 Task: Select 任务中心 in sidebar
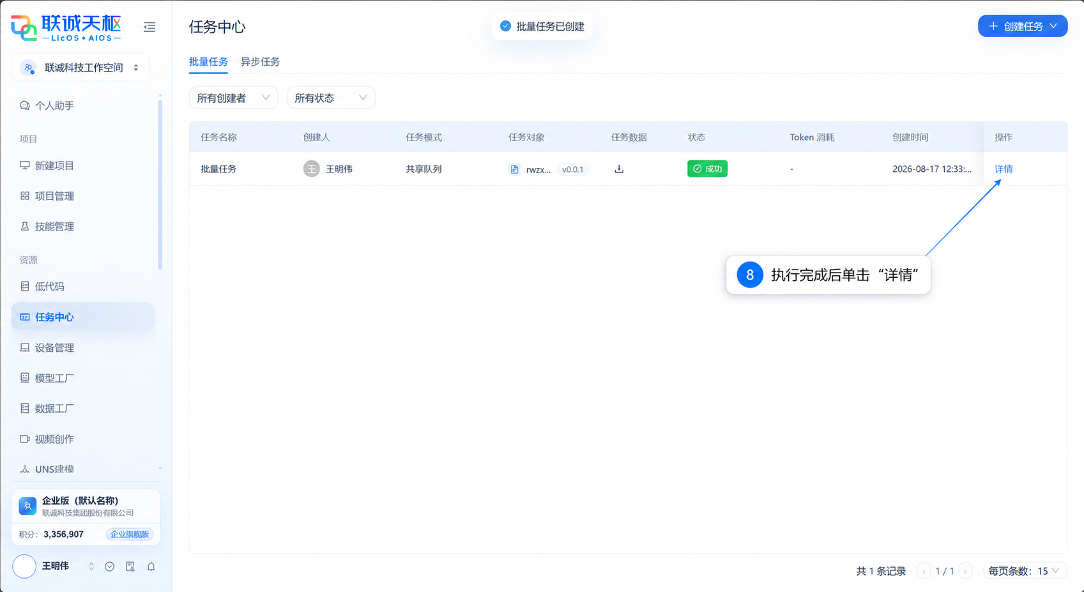coord(82,317)
